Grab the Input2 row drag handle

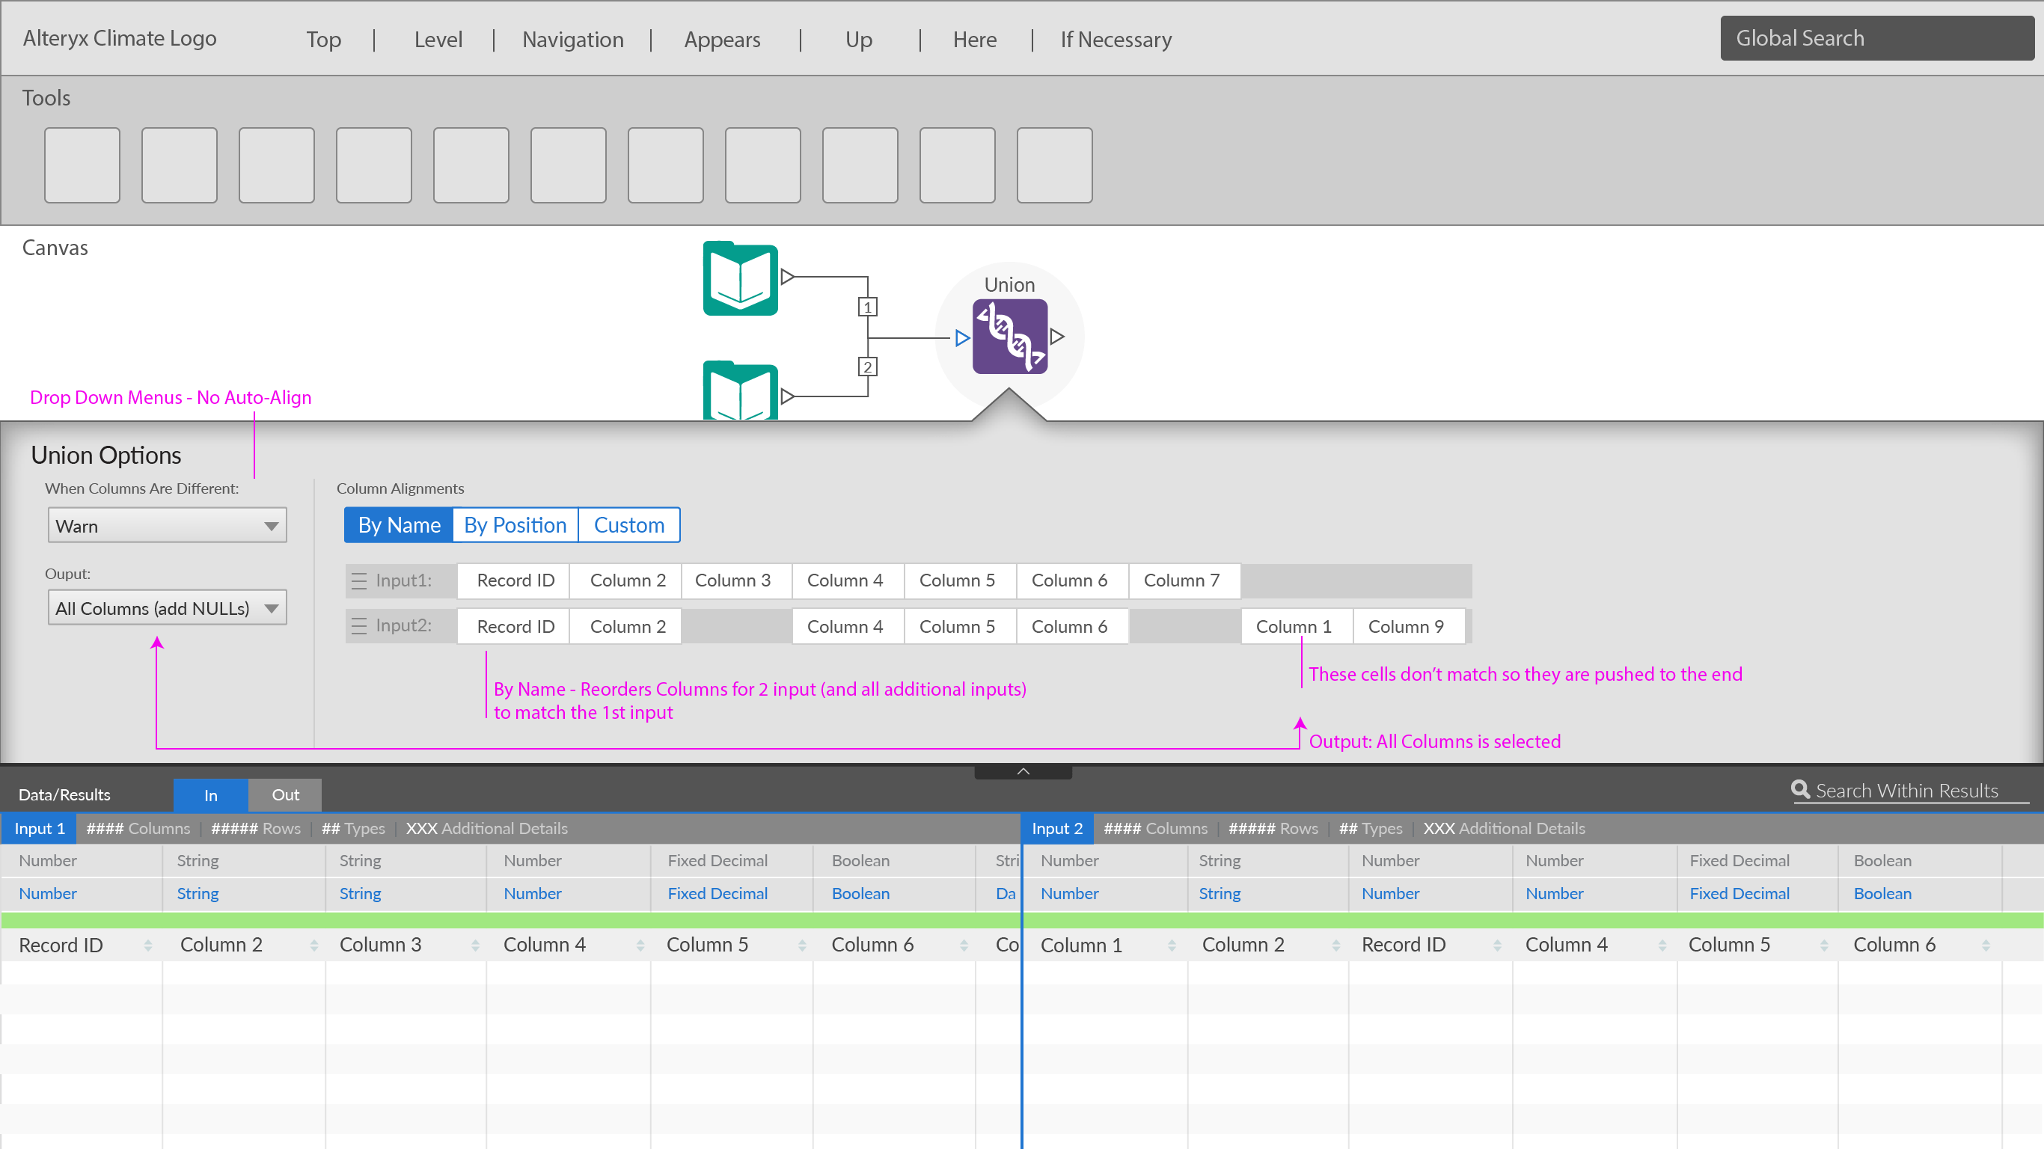(x=358, y=626)
